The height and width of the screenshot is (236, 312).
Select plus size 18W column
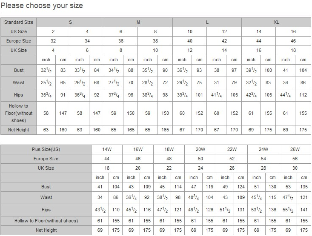tap(169, 149)
